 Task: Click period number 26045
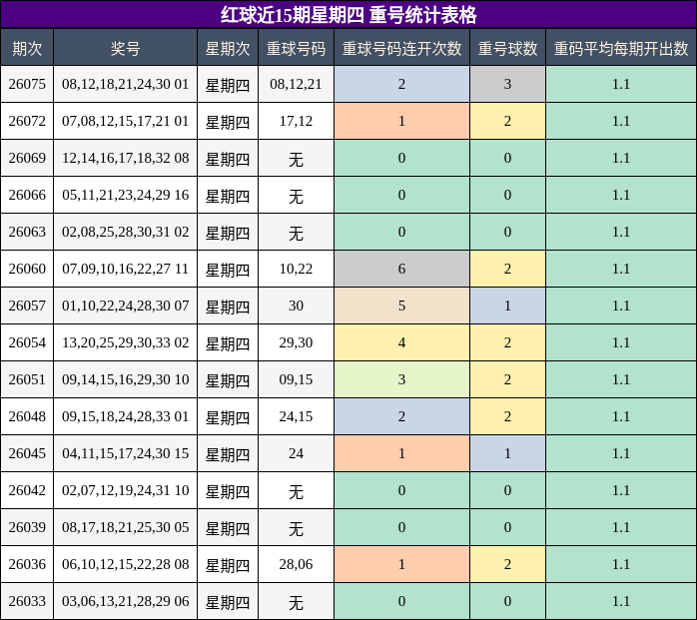(x=27, y=453)
